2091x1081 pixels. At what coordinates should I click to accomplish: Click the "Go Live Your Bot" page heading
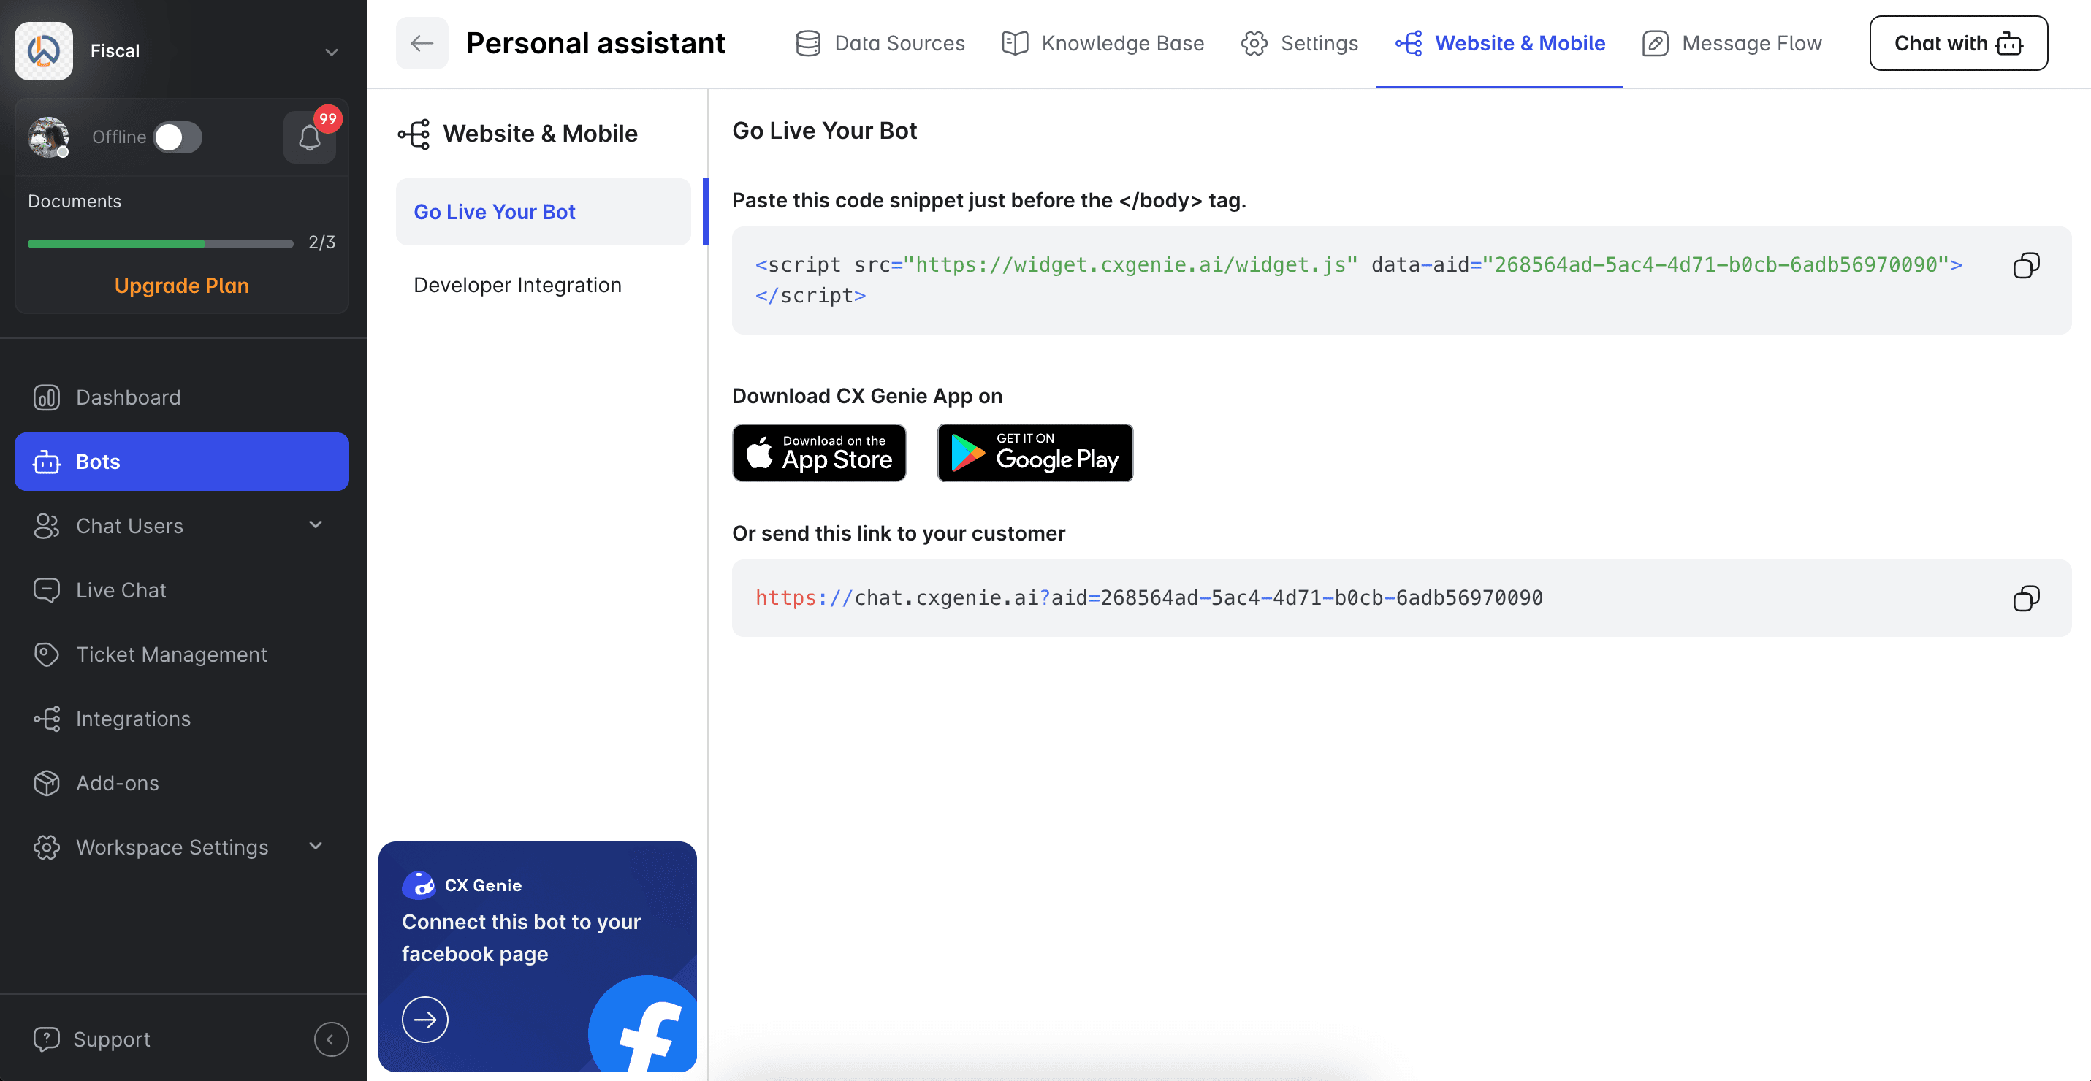point(825,131)
